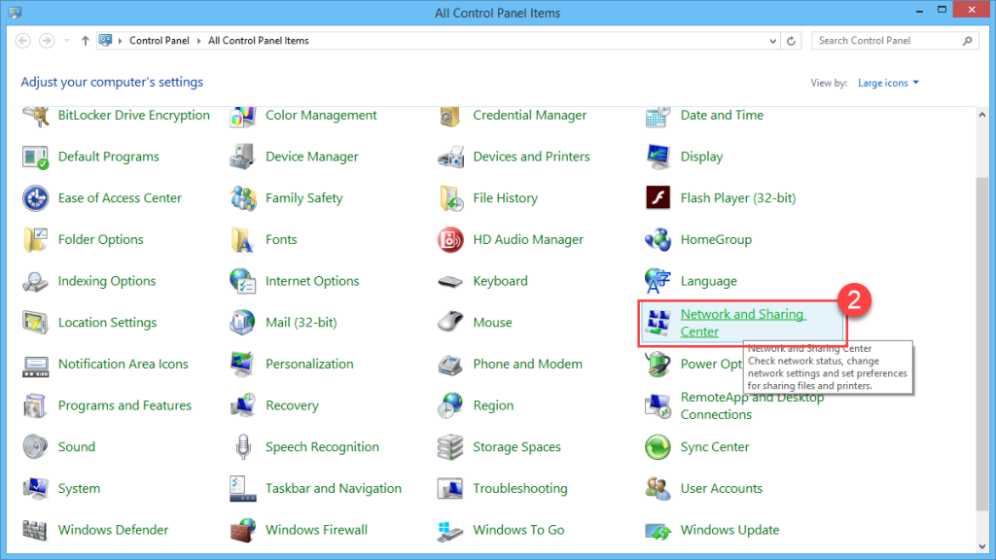This screenshot has height=560, width=996.
Task: Click the Flash Player icon
Action: click(658, 198)
